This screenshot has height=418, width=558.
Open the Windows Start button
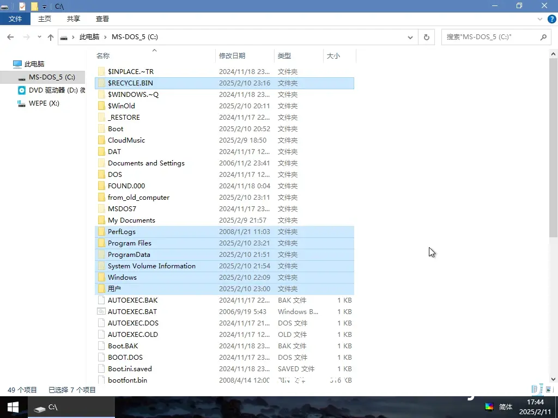13,407
